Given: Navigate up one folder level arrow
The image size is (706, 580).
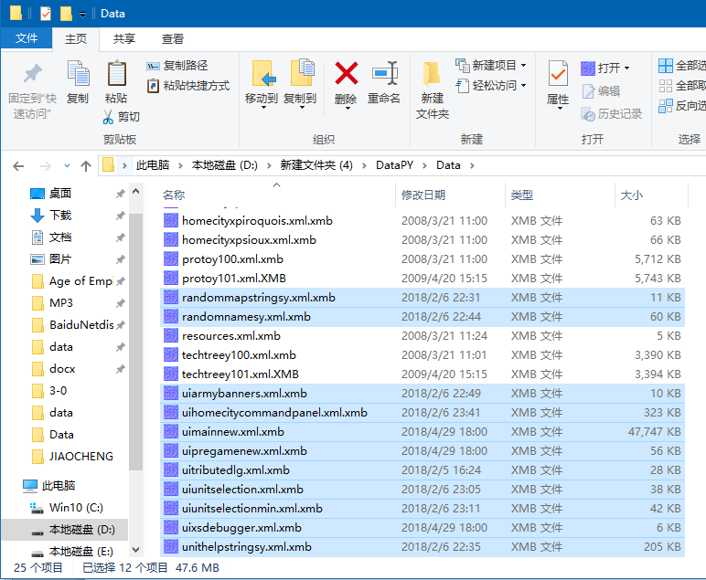Looking at the screenshot, I should pyautogui.click(x=86, y=165).
